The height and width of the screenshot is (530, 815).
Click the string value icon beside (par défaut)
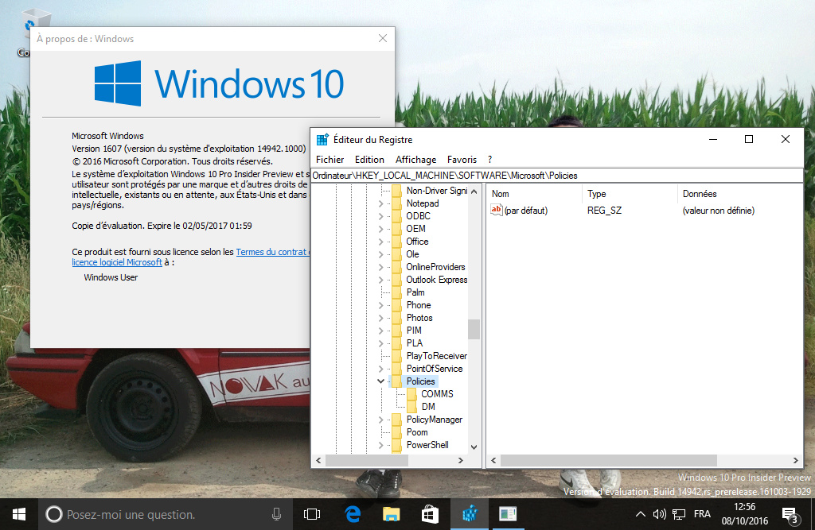[497, 211]
